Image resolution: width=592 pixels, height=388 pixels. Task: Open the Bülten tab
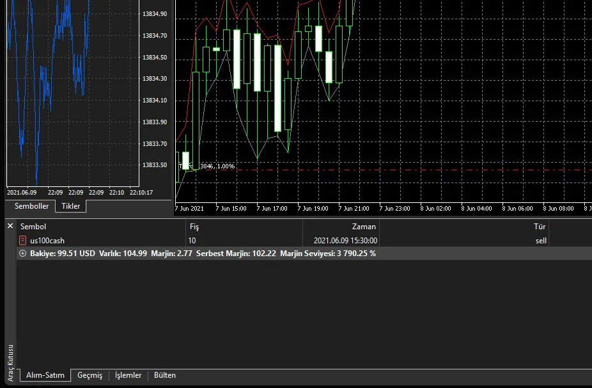164,375
